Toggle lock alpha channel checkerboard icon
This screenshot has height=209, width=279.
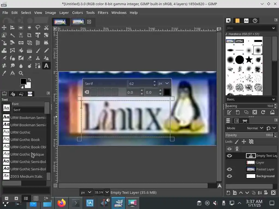251,142
